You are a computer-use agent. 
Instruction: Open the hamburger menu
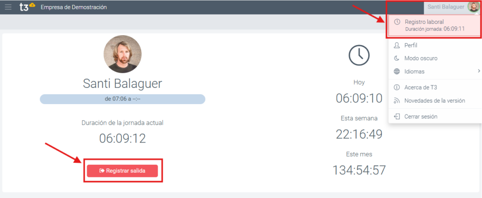tap(8, 7)
